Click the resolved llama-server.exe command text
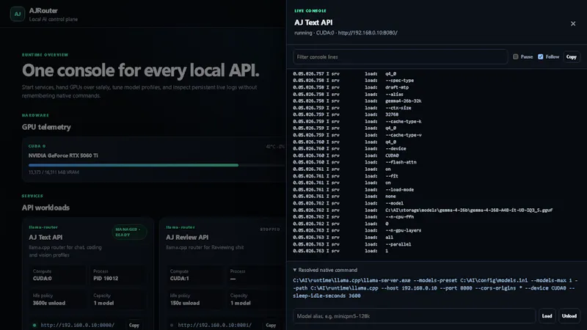 [x=435, y=288]
